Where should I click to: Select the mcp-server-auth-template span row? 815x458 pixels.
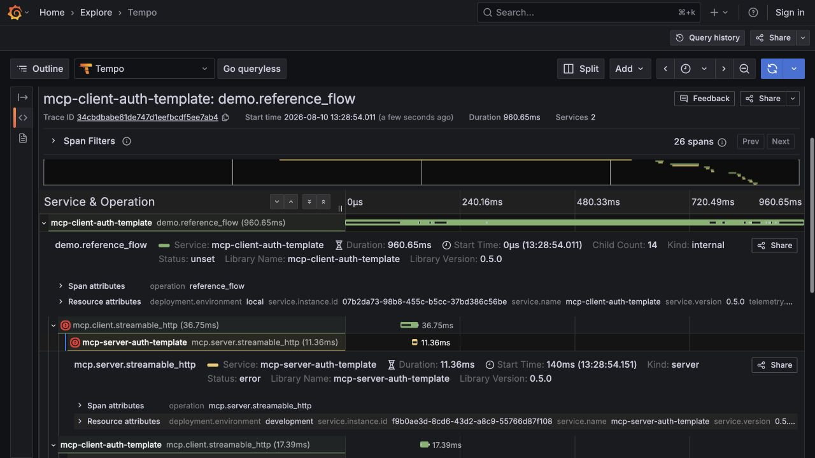pyautogui.click(x=205, y=342)
